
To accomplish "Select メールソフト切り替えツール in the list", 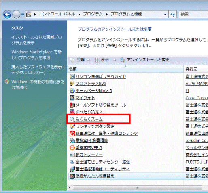I will pos(101,105).
